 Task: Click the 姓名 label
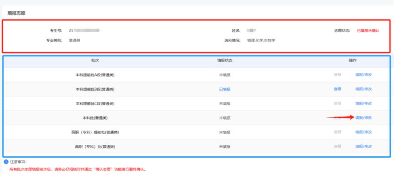[x=236, y=31]
